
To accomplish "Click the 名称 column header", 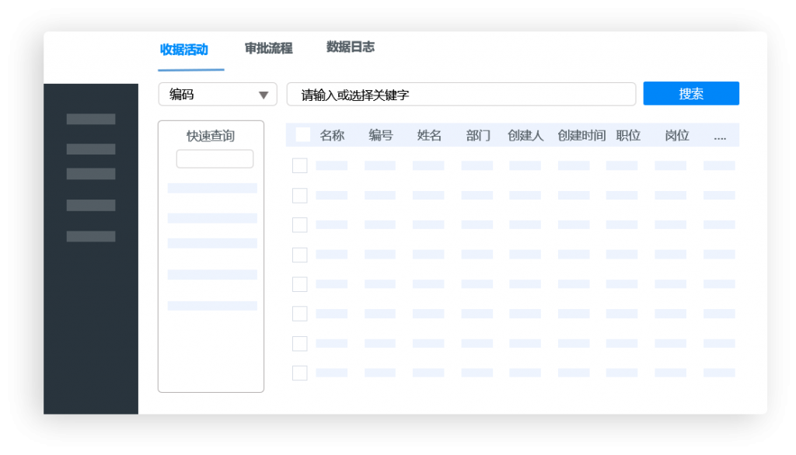I will tap(332, 135).
